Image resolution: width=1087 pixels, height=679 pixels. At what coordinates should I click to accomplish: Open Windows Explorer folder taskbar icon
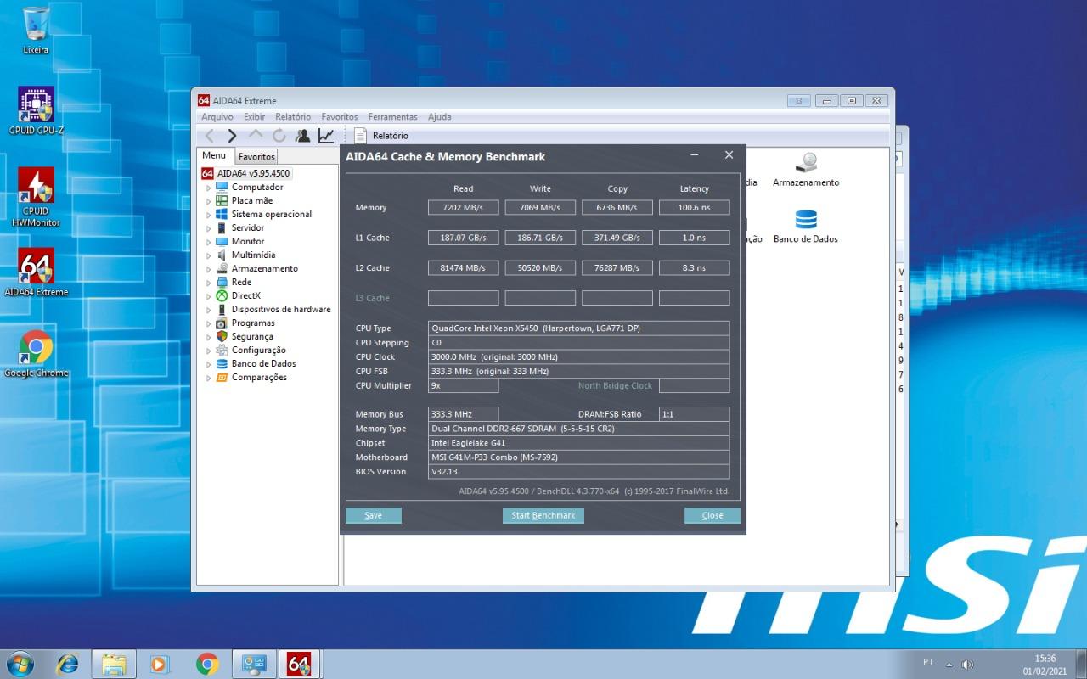pos(114,664)
